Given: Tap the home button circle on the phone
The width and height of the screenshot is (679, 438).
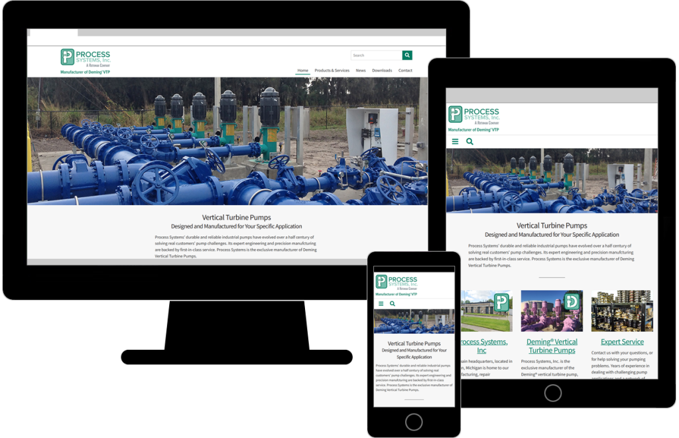Looking at the screenshot, I should [x=414, y=422].
